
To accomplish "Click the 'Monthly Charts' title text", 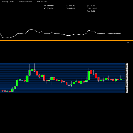I will [8, 2].
